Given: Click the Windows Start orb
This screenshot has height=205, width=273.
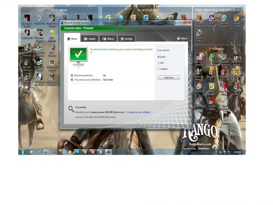Looking at the screenshot, I should 23,152.
